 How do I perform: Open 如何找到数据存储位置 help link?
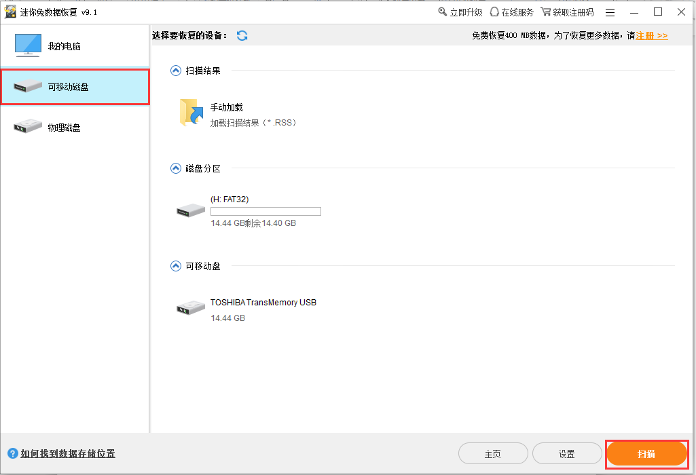point(68,453)
